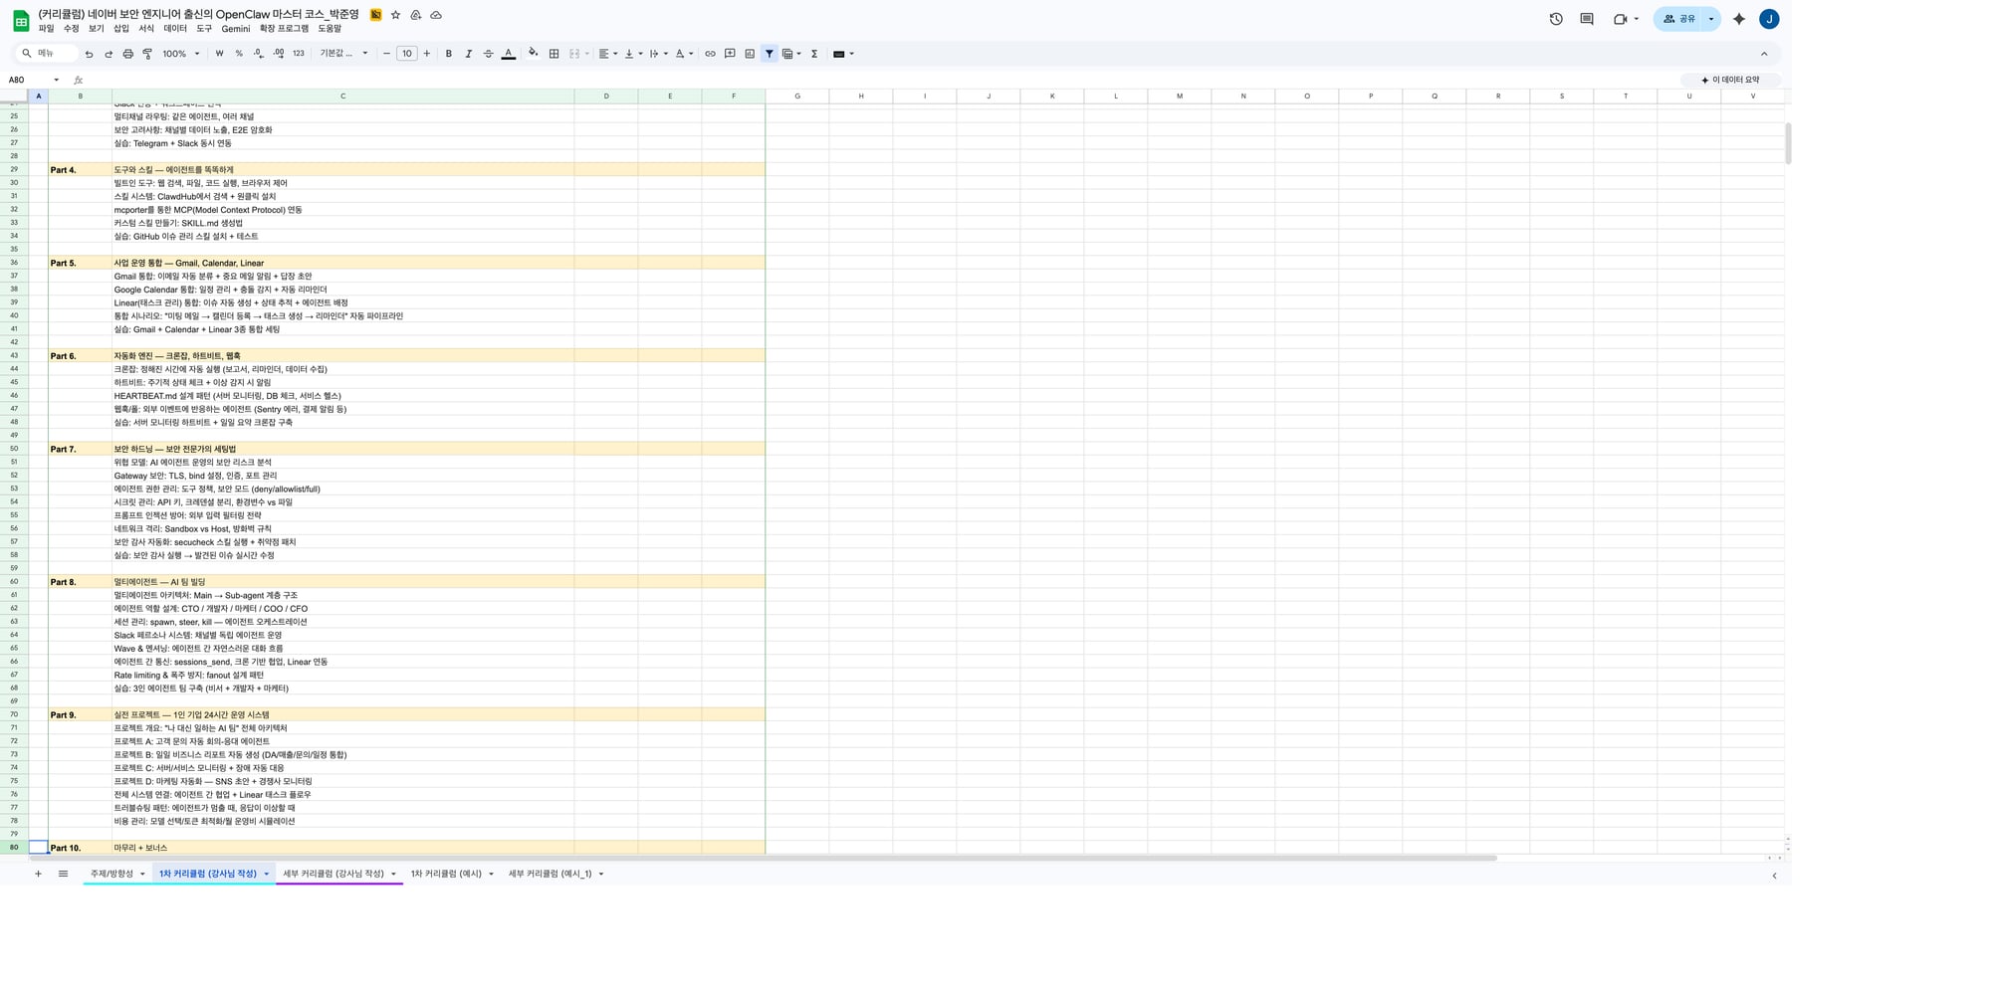
Task: Insert a link using the link icon
Action: (x=710, y=54)
